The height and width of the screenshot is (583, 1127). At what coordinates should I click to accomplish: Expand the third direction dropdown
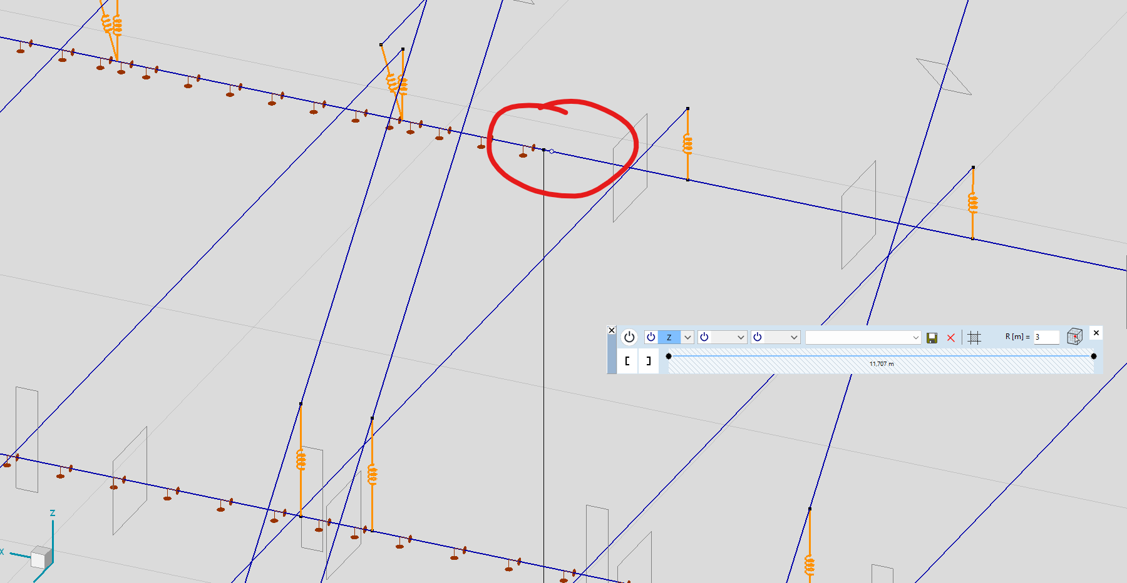[x=794, y=337]
